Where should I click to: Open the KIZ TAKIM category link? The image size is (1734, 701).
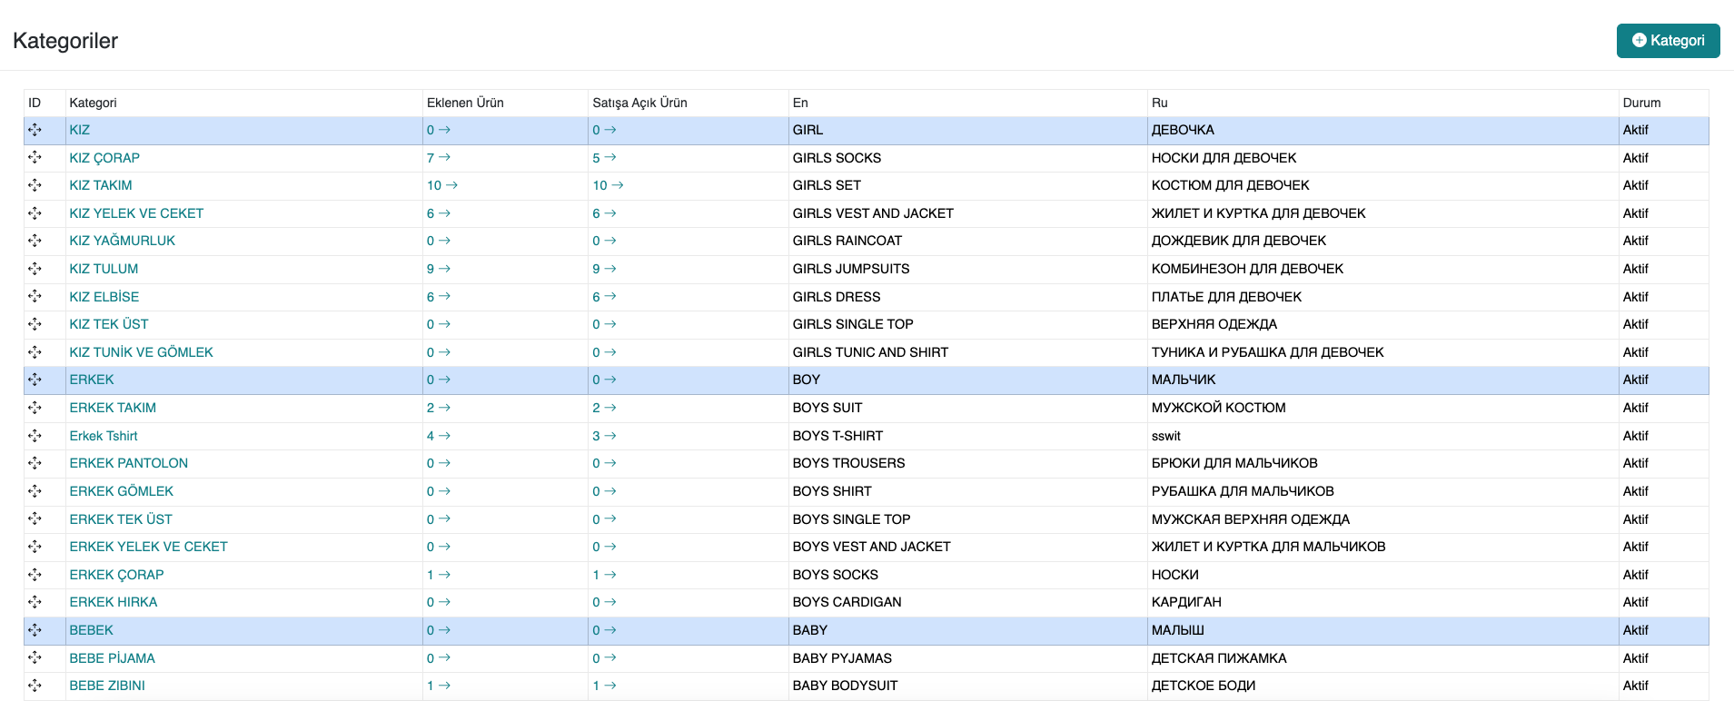click(101, 185)
